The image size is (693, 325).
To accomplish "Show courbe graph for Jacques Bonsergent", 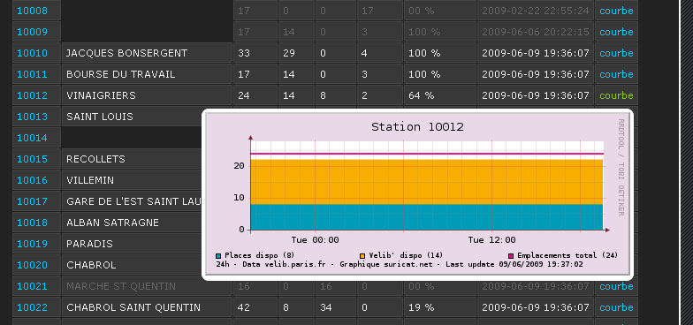I will point(616,53).
